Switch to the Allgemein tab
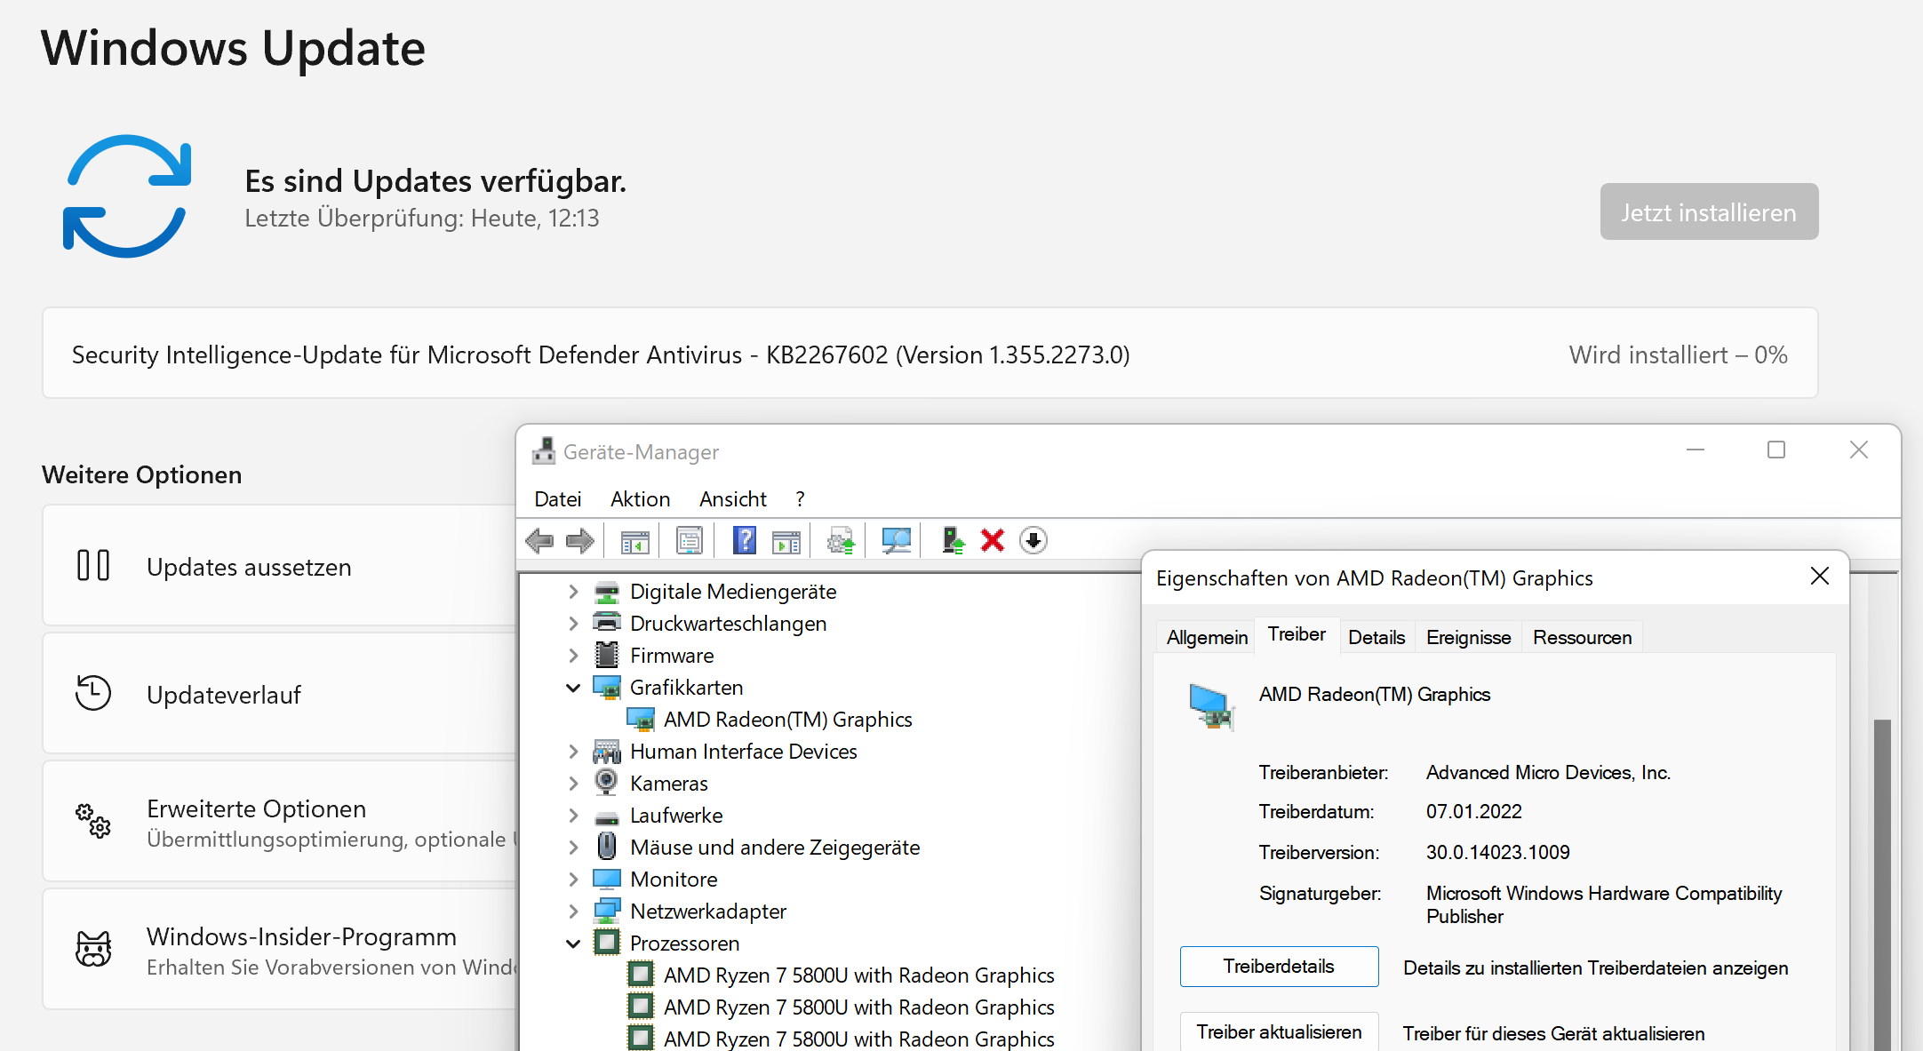The height and width of the screenshot is (1051, 1923). click(1207, 638)
